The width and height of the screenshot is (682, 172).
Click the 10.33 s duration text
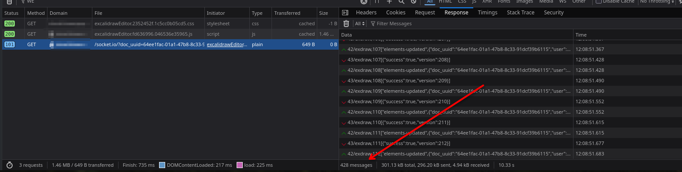[x=507, y=165]
